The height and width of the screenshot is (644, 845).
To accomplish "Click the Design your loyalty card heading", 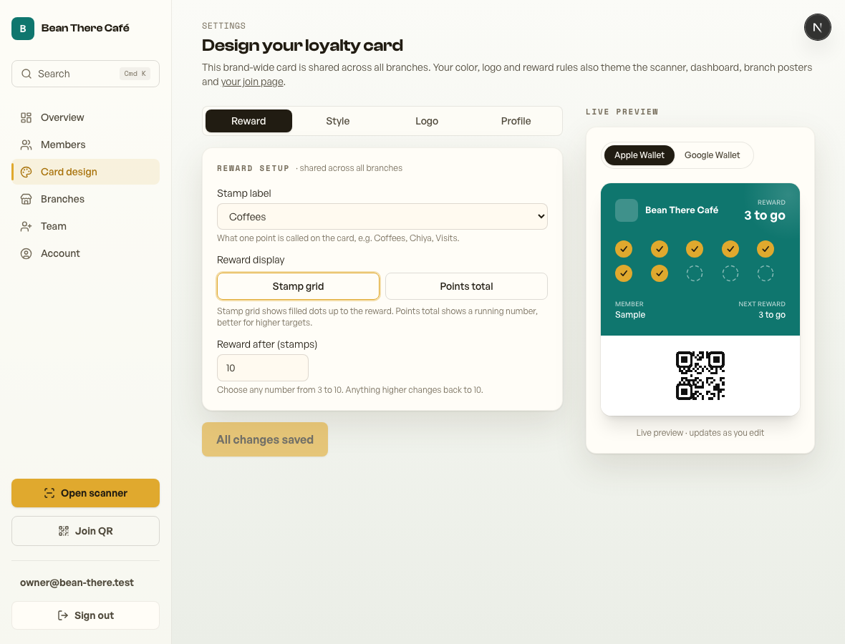I will point(302,45).
